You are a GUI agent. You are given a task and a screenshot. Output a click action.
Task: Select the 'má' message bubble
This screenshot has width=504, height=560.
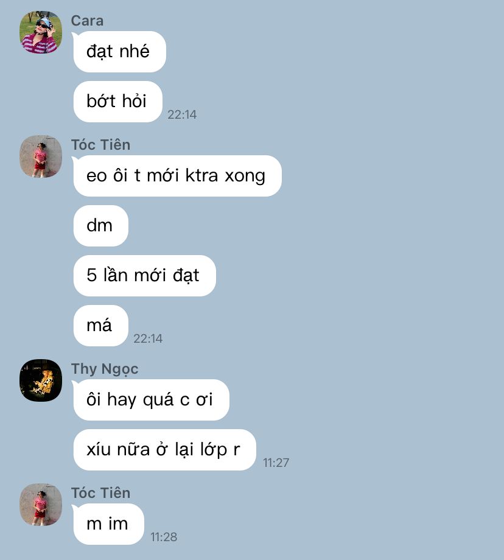pos(100,326)
